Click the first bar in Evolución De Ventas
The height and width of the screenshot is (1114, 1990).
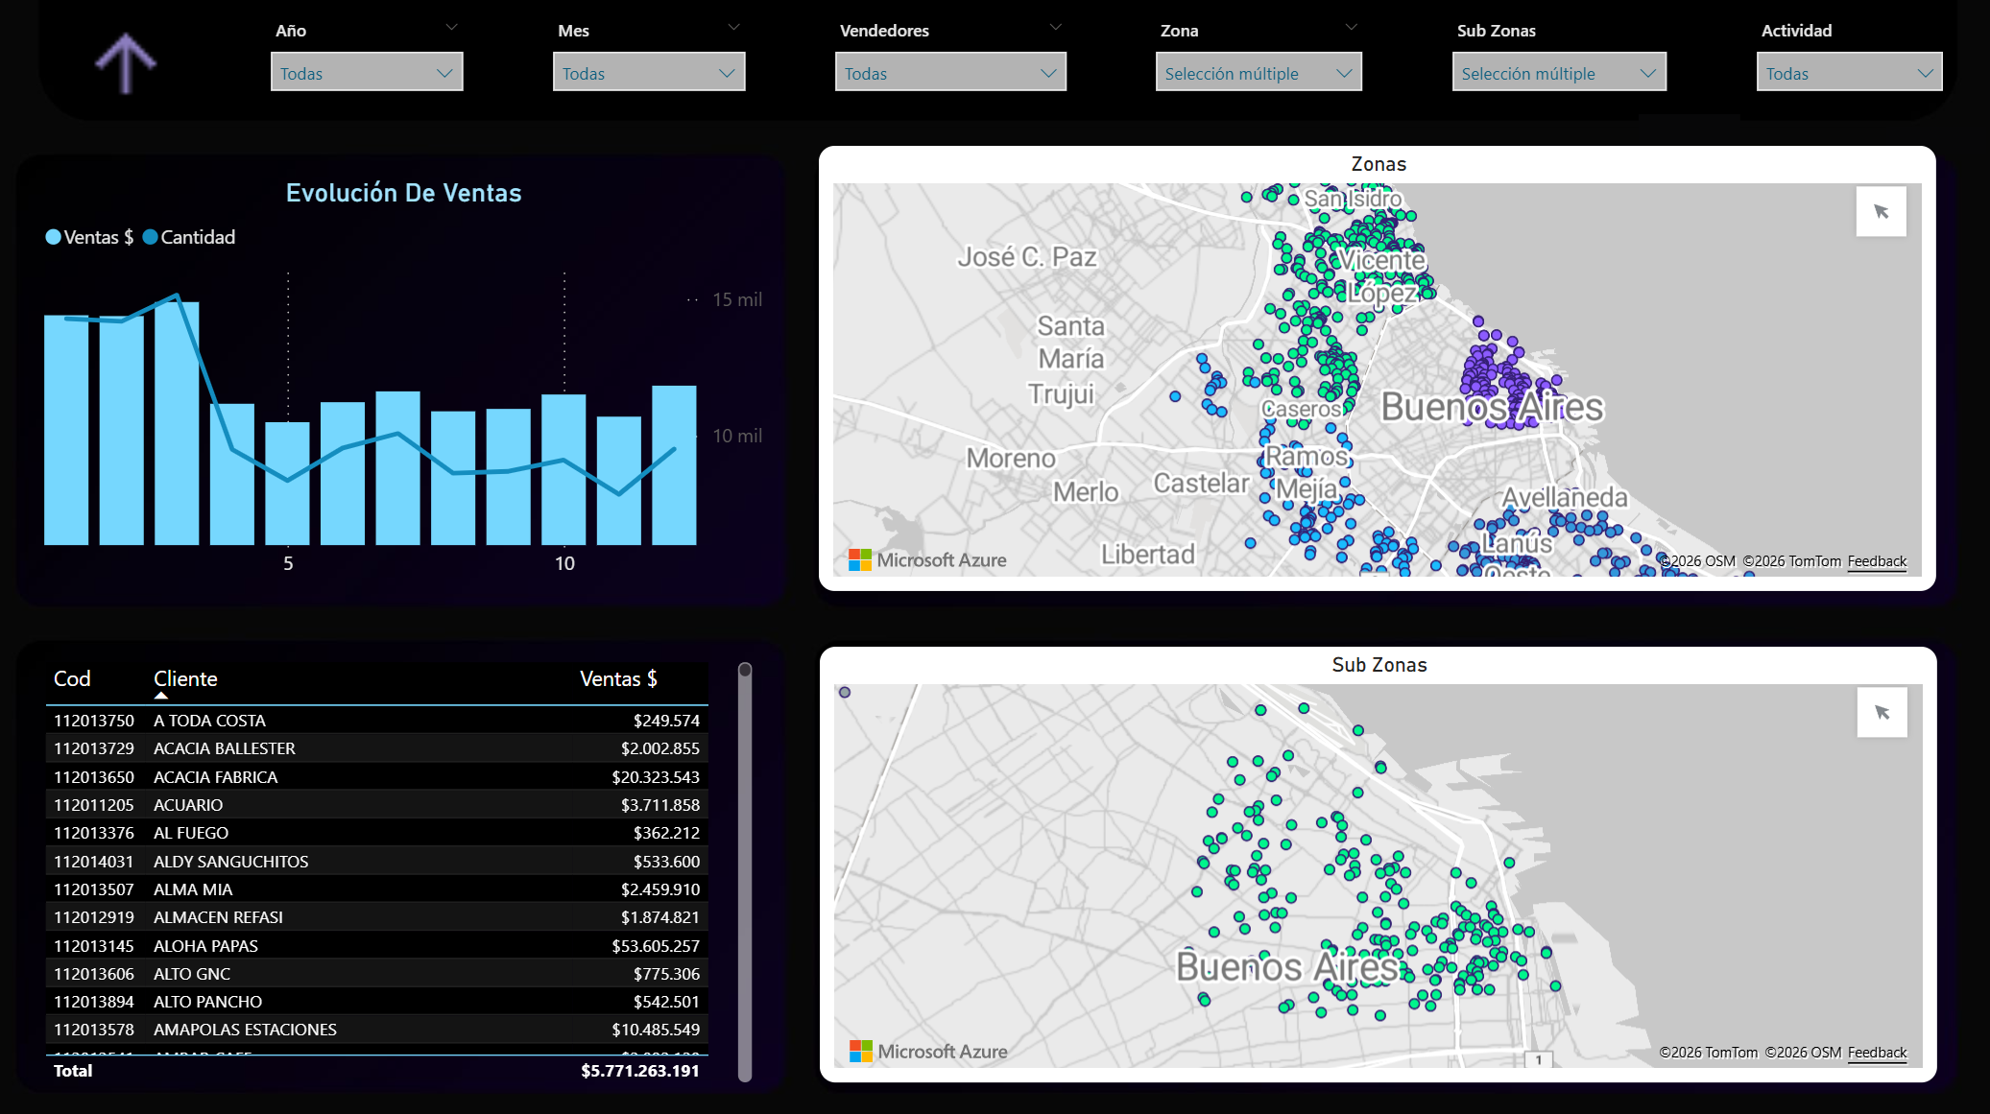click(x=66, y=430)
